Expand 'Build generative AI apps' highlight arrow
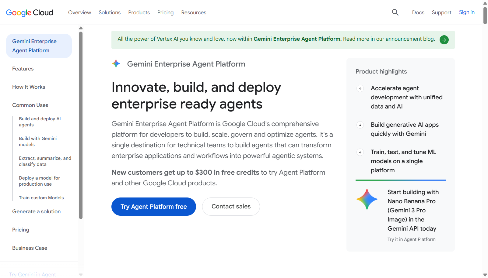The width and height of the screenshot is (488, 278). pos(360,125)
